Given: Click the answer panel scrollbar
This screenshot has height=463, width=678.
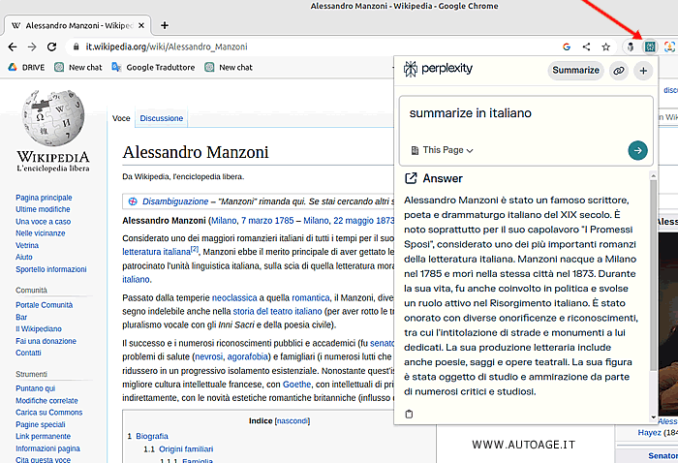Looking at the screenshot, I should [653, 274].
